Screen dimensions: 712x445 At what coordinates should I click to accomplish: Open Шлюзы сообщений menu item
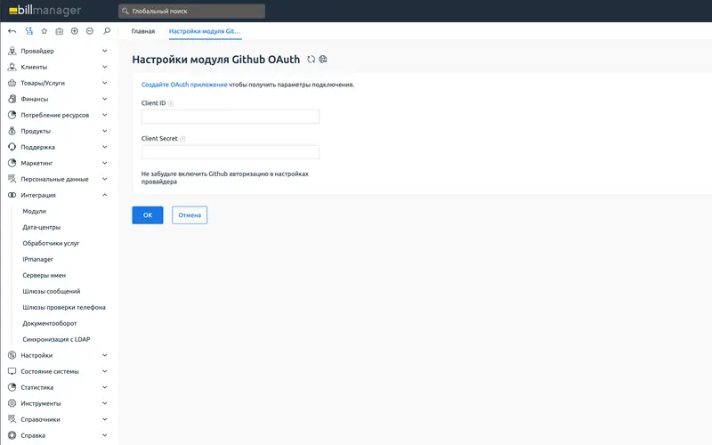(x=52, y=291)
